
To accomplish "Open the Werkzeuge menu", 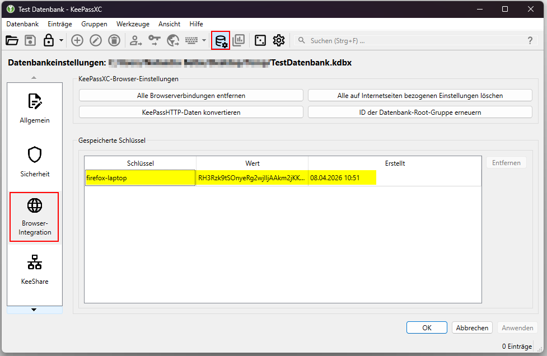I will point(133,24).
